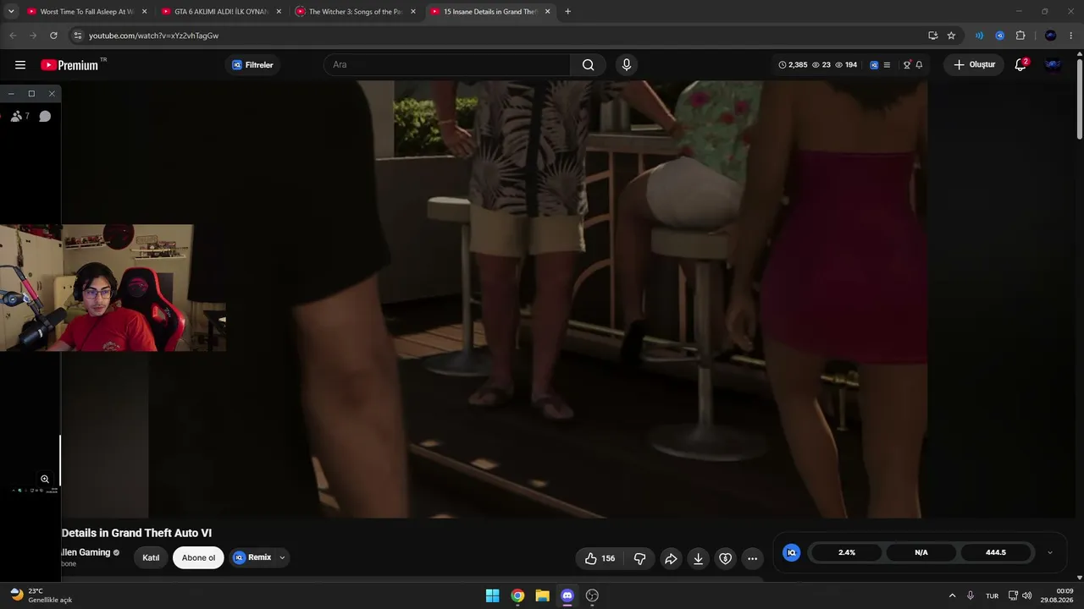Open the channel name link with verified badge
This screenshot has height=609, width=1084.
point(91,552)
